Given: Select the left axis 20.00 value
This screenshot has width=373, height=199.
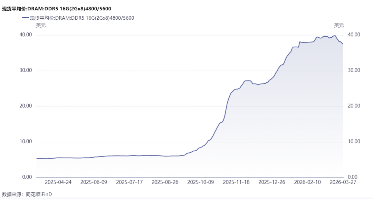Looking at the screenshot, I should (x=26, y=106).
